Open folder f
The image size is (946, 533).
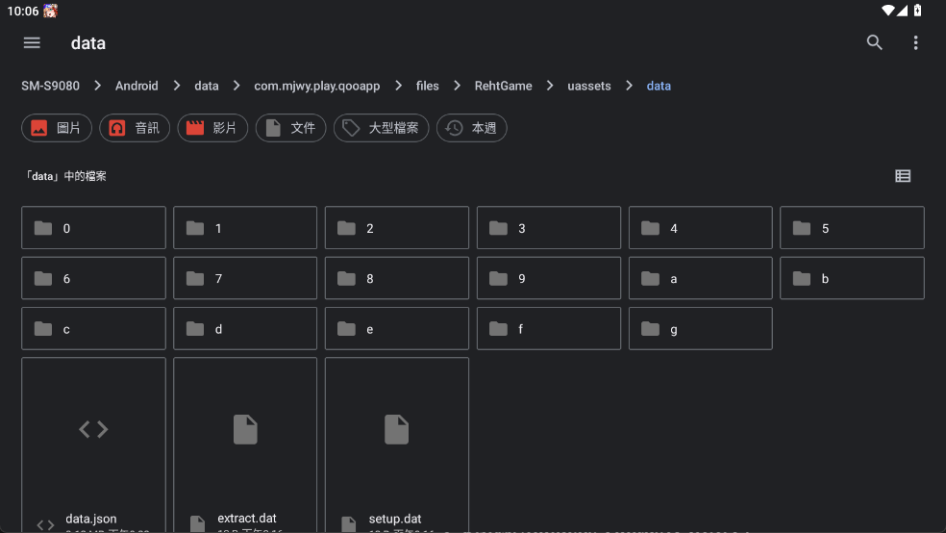point(548,328)
